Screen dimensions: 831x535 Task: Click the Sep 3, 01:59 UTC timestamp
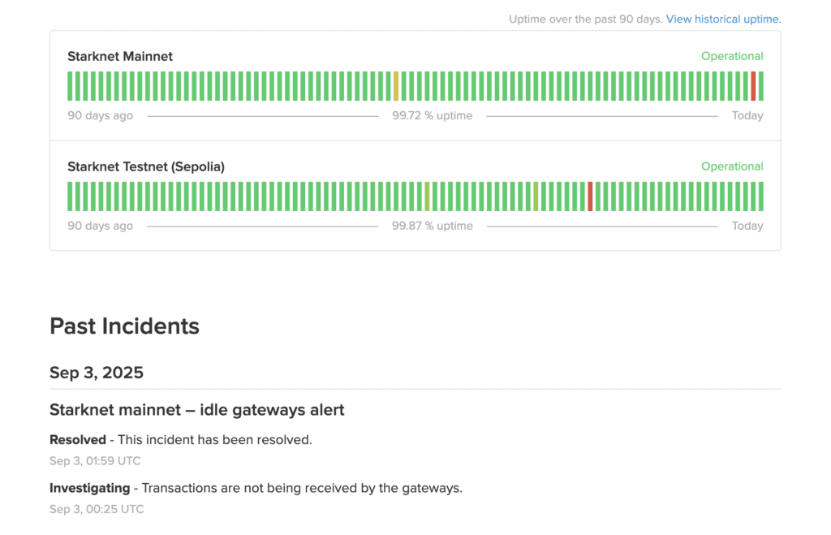coord(95,461)
